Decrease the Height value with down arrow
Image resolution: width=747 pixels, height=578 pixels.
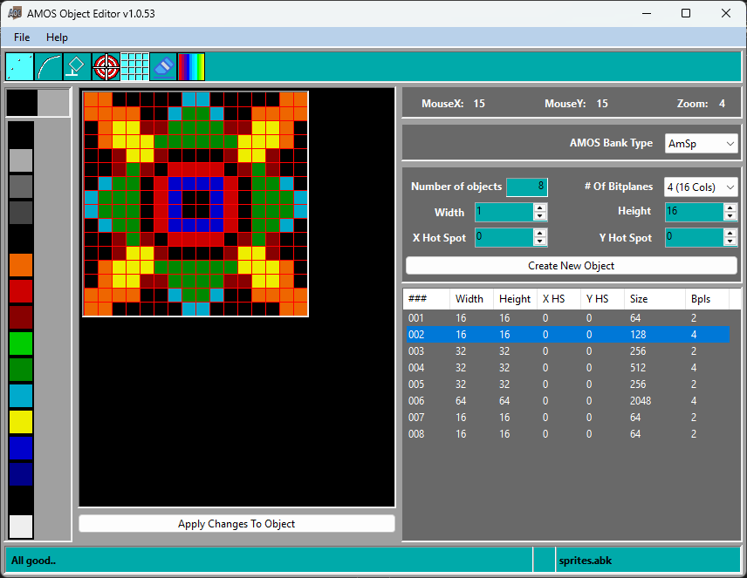click(x=730, y=216)
